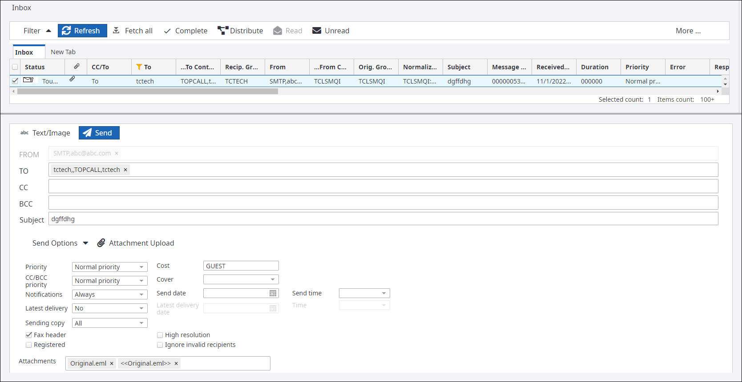Click the Attachment Upload paperclip icon
Screen dimensions: 742x382
click(101, 243)
